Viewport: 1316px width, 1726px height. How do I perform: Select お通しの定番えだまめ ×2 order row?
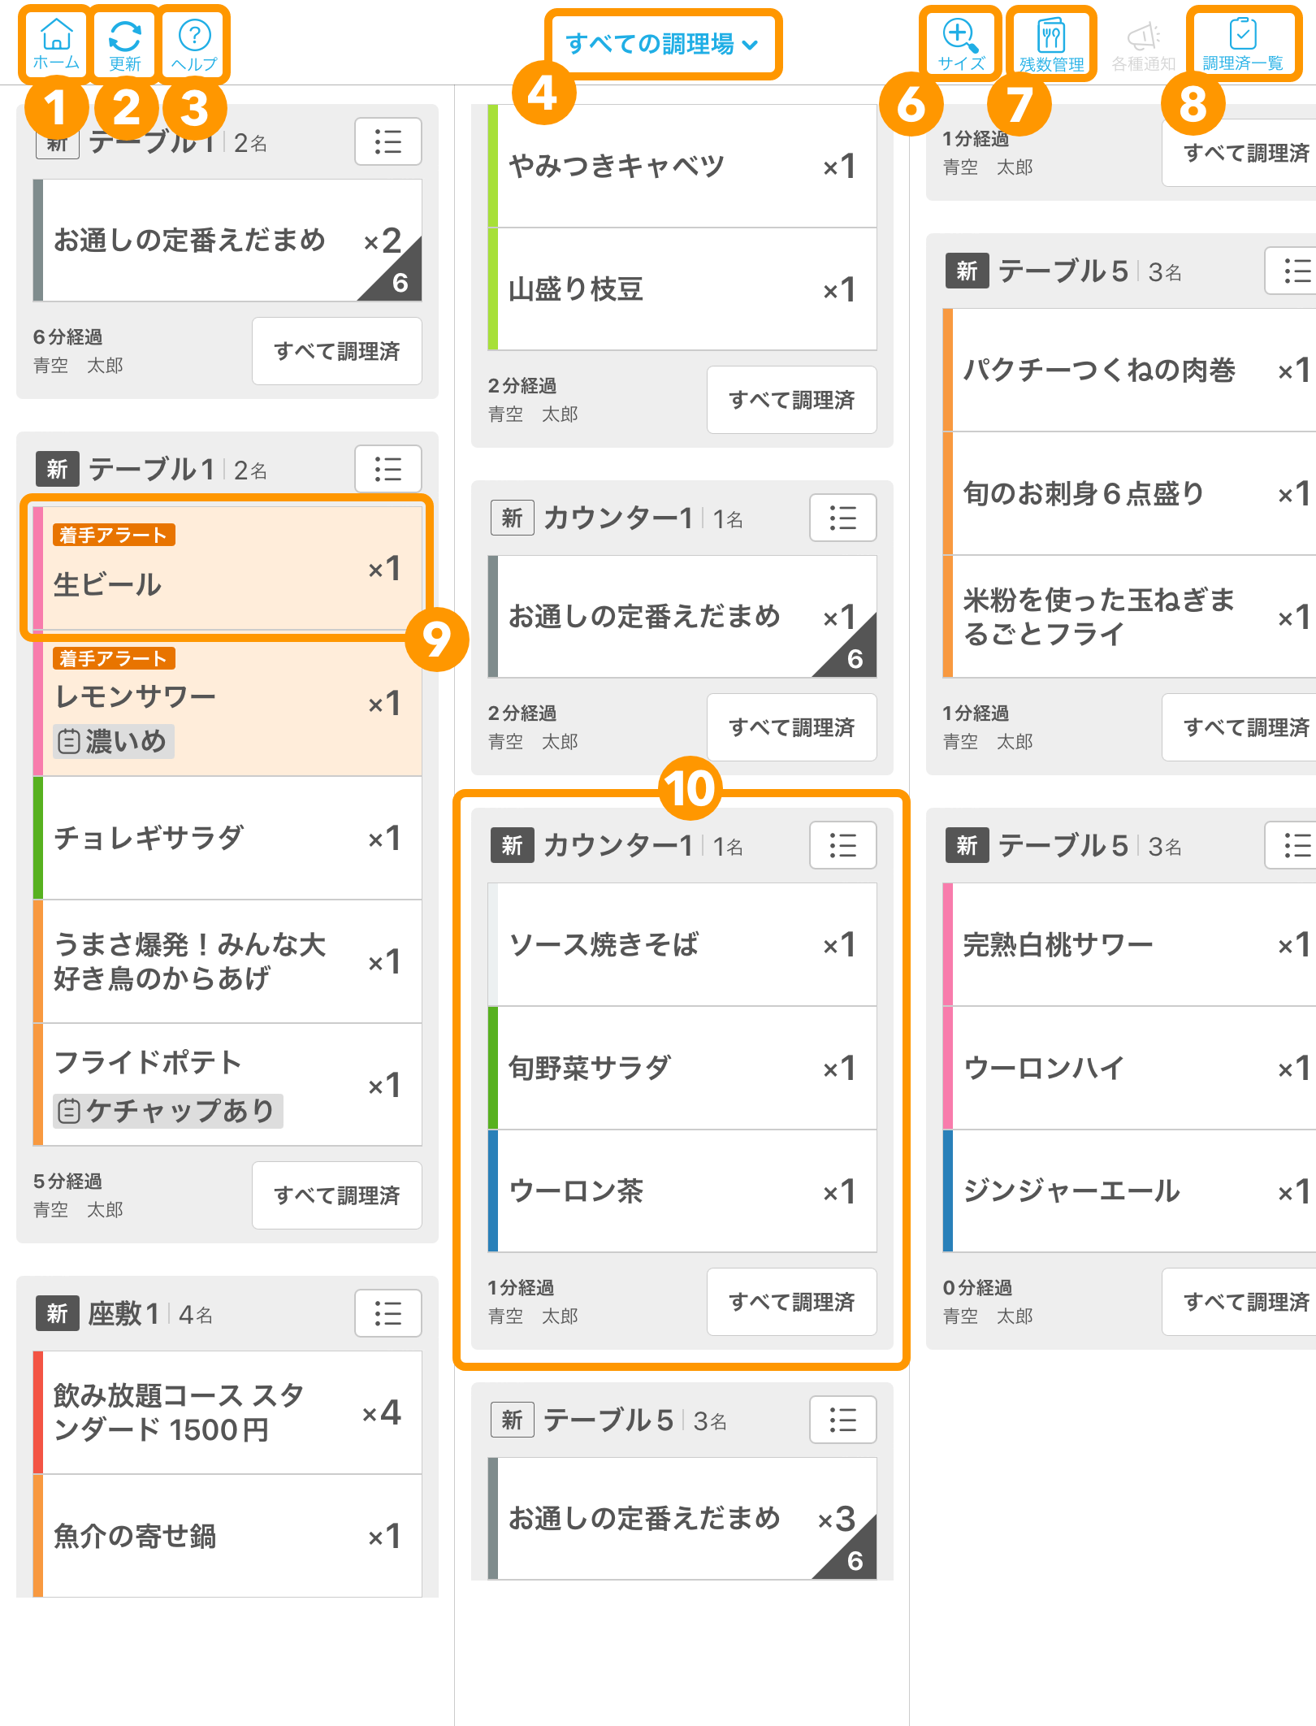click(x=227, y=241)
